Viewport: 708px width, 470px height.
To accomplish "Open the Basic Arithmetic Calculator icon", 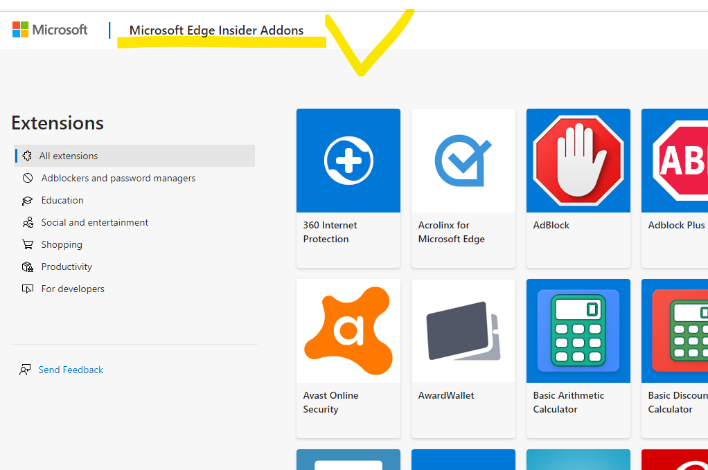I will pos(578,331).
